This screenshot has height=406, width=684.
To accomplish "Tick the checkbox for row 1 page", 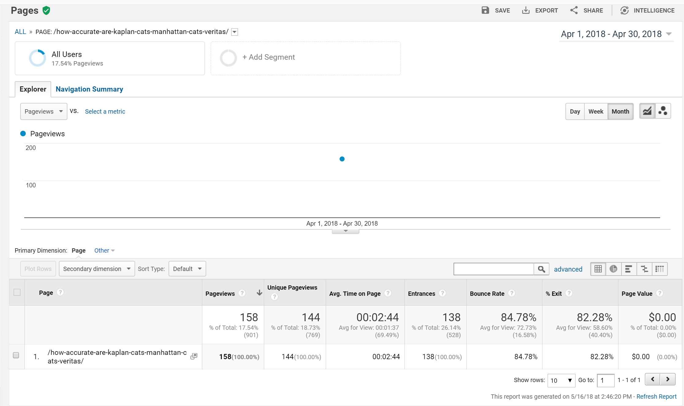I will [16, 355].
